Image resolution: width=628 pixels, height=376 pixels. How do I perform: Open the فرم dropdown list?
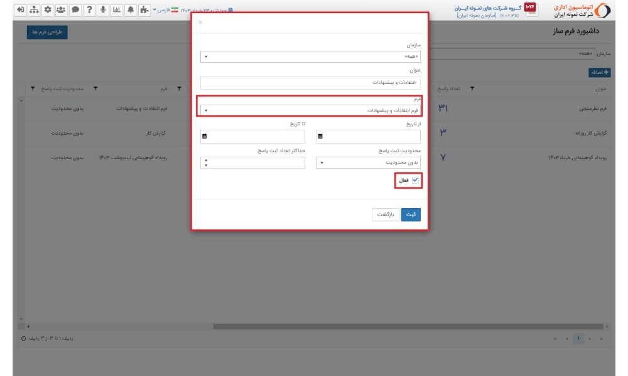point(310,110)
